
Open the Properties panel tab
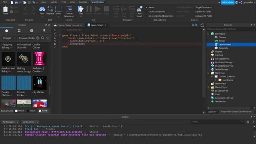[x=236, y=112]
